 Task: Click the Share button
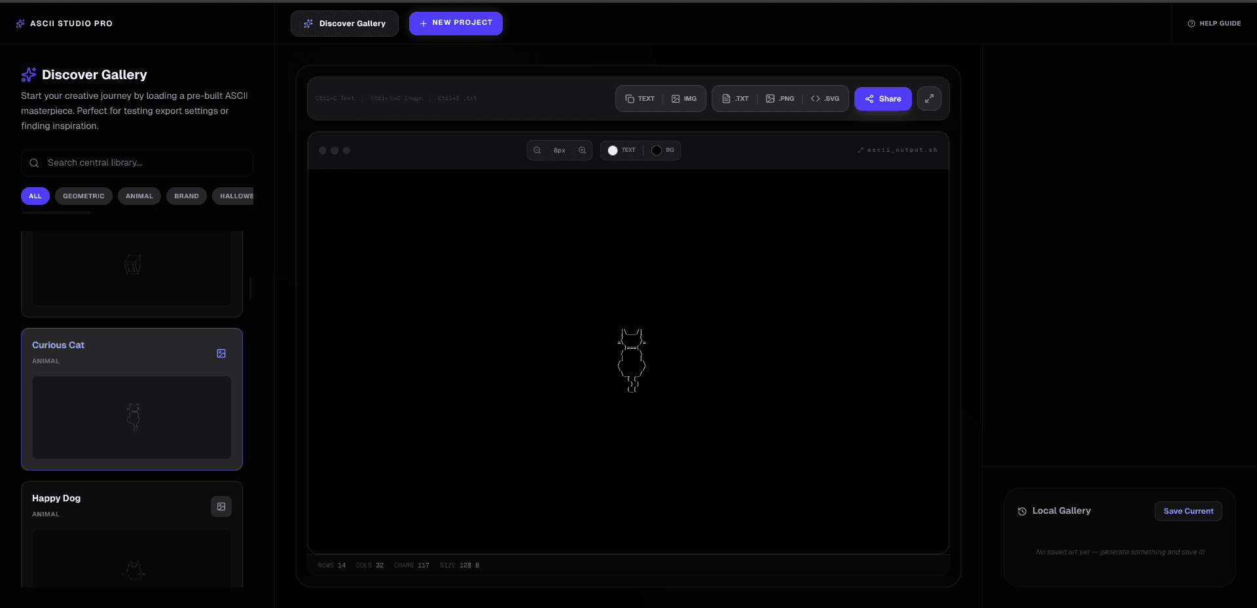(x=883, y=99)
